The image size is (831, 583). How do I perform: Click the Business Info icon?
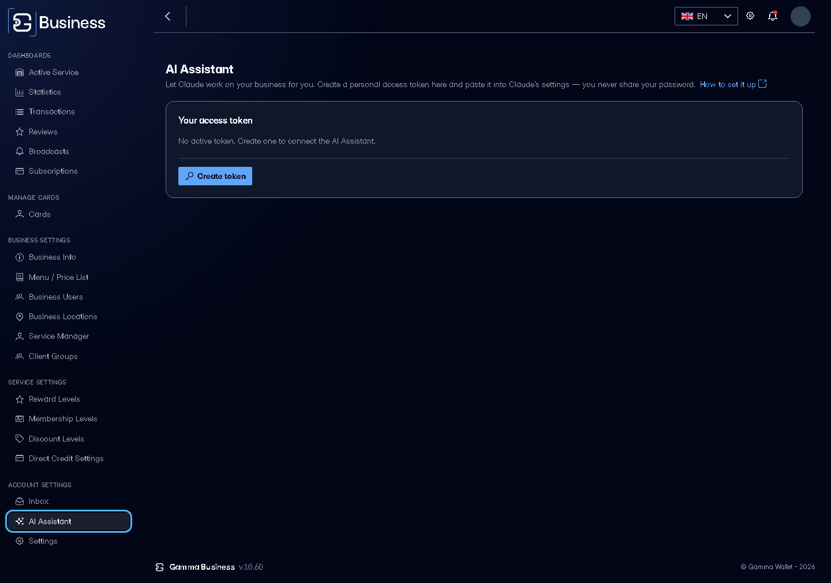point(20,257)
